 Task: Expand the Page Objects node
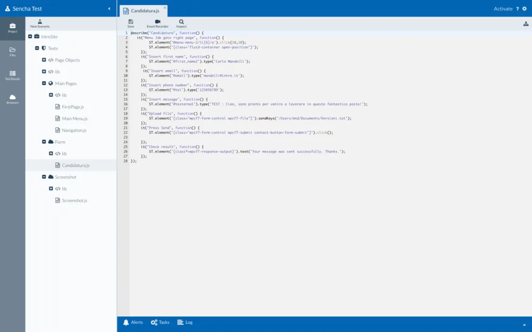pyautogui.click(x=44, y=60)
